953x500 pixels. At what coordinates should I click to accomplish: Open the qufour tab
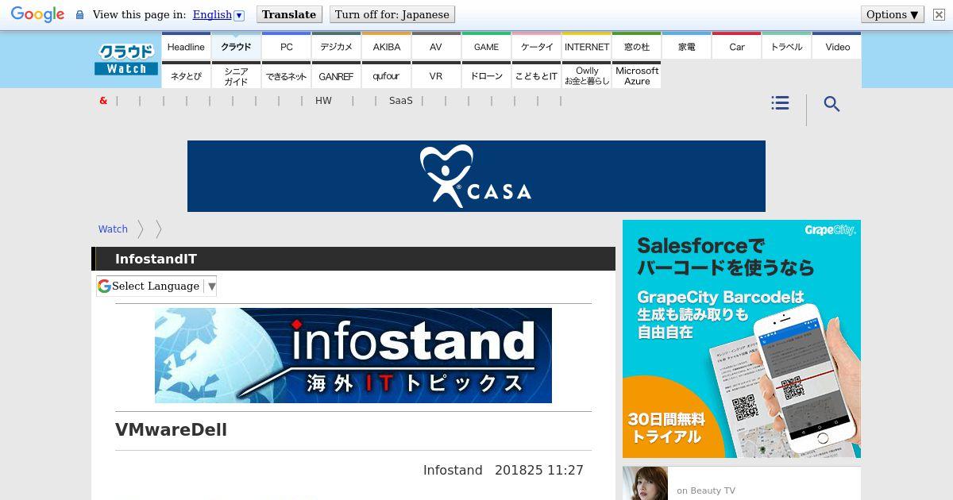[x=386, y=75]
